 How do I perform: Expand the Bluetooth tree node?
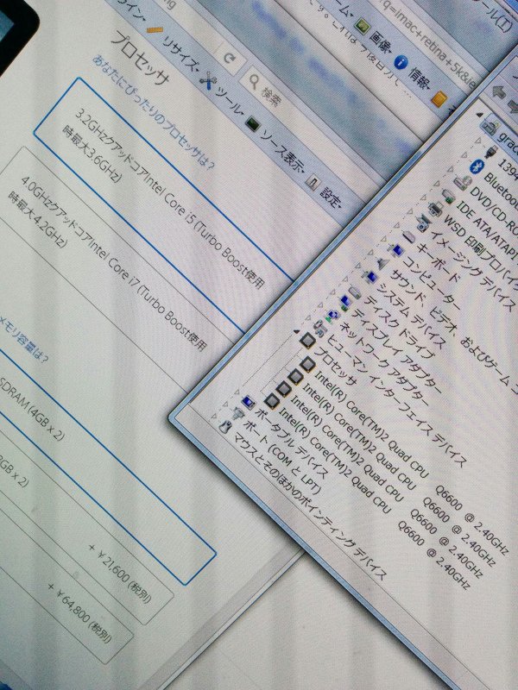[464, 154]
